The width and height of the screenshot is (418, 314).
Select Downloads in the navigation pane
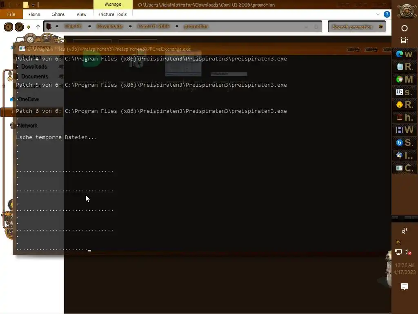34,67
